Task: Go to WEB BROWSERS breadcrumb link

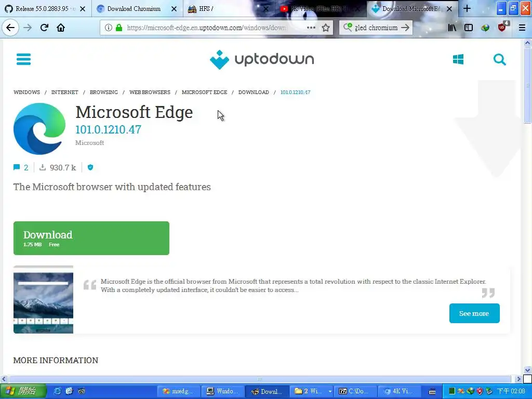Action: point(150,92)
